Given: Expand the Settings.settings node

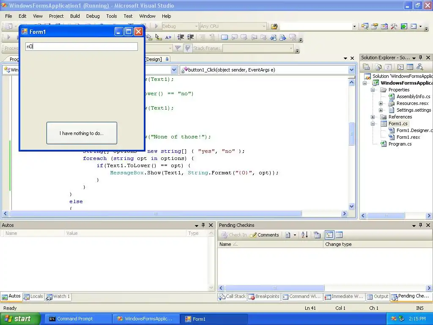Looking at the screenshot, I should point(381,110).
